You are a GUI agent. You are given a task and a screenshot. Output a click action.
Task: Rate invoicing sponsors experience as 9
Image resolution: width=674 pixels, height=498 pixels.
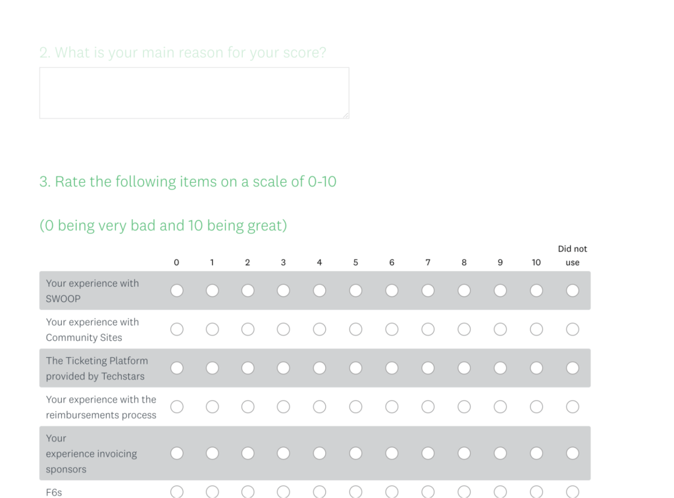point(500,453)
